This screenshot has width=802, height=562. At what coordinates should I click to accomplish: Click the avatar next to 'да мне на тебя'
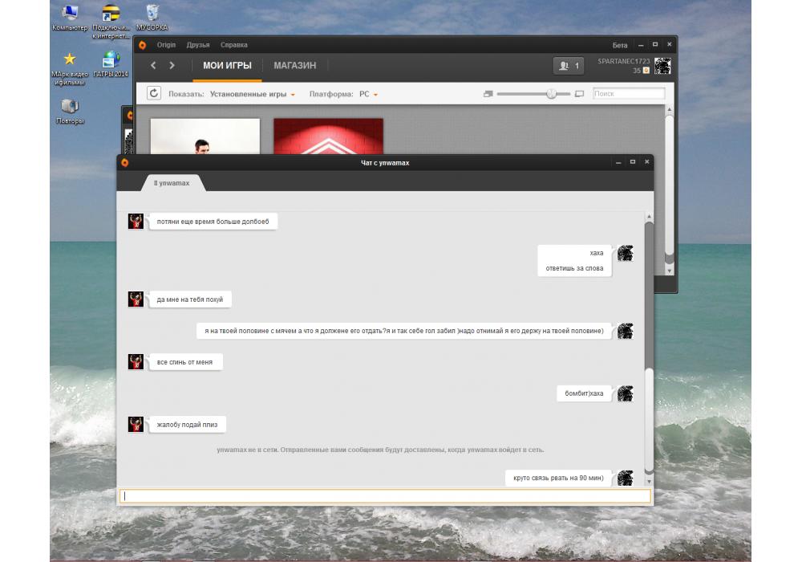pyautogui.click(x=136, y=299)
